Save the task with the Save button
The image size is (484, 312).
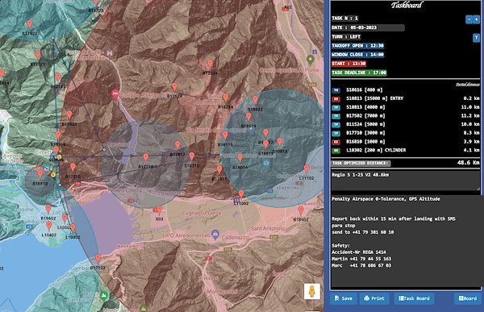click(x=344, y=298)
